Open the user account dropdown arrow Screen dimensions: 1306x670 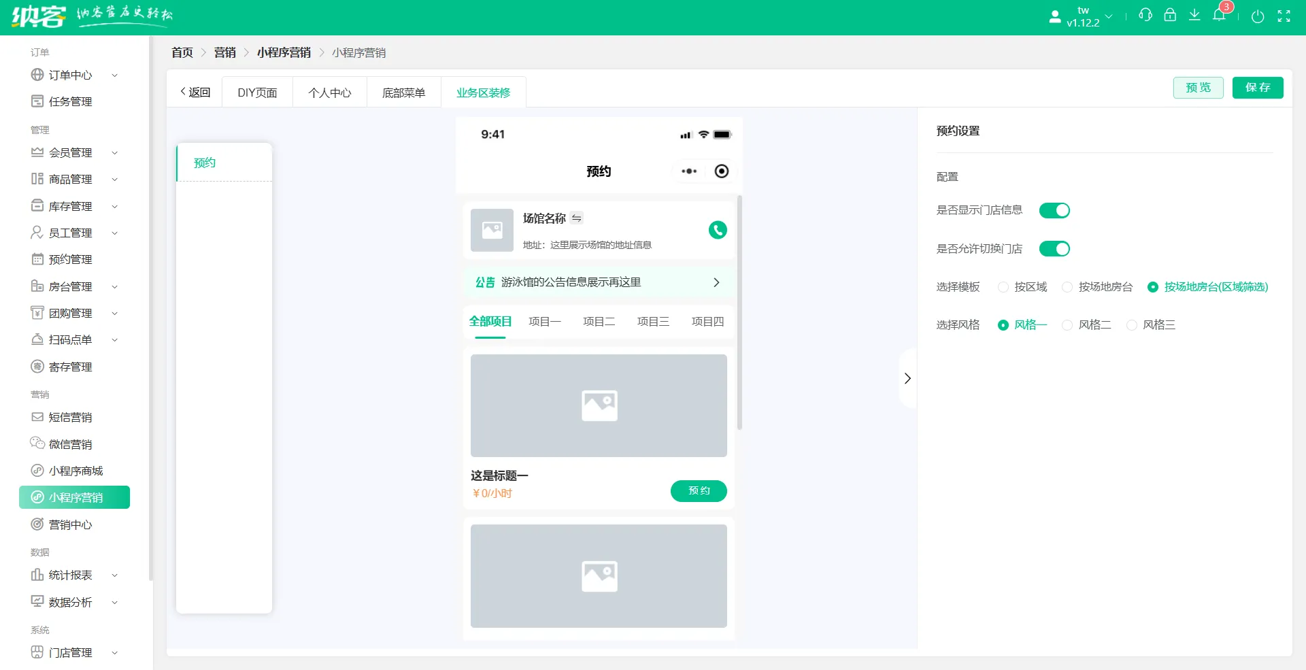[1109, 15]
